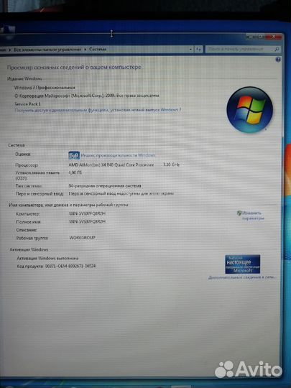Screen dimensions: 291x388
Task: Click the 'Система' breadcrumb in address bar
Action: point(98,50)
